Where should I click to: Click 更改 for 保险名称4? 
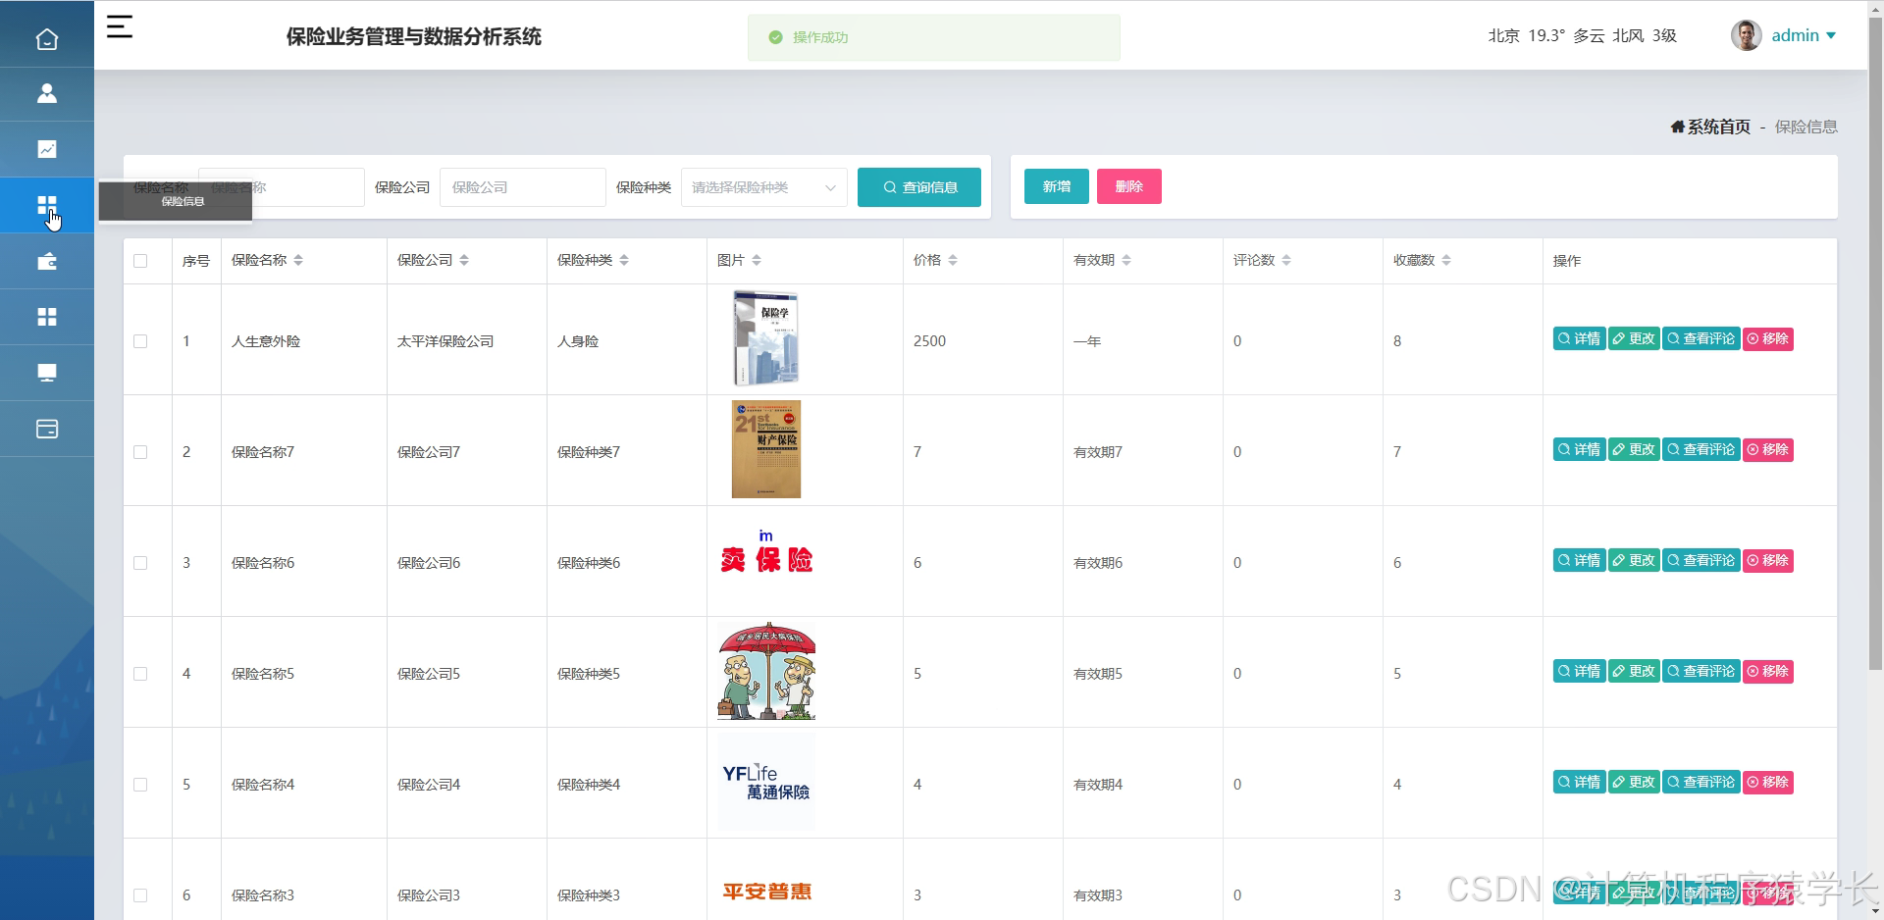click(x=1635, y=782)
